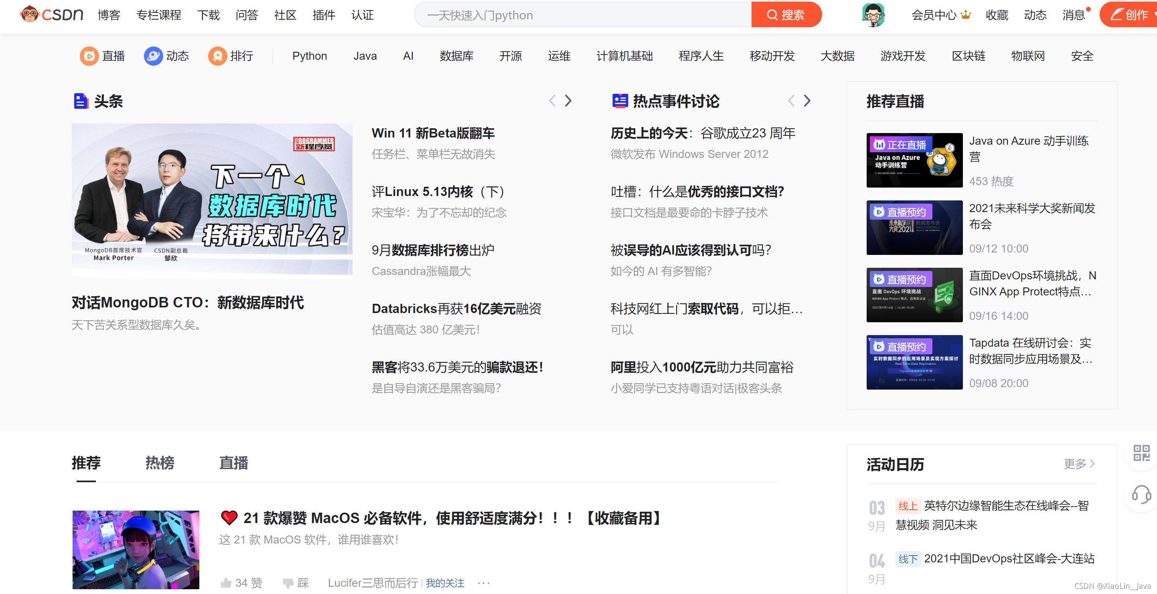Screen dimensions: 1157x594
Task: Open 消息 messages in header
Action: (x=1074, y=15)
